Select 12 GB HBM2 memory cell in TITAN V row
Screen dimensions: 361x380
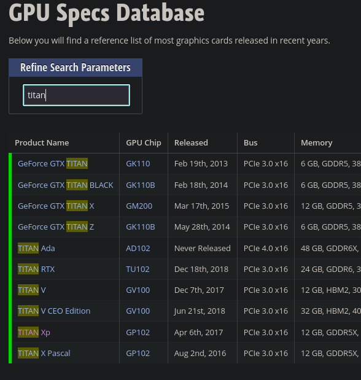[331, 290]
